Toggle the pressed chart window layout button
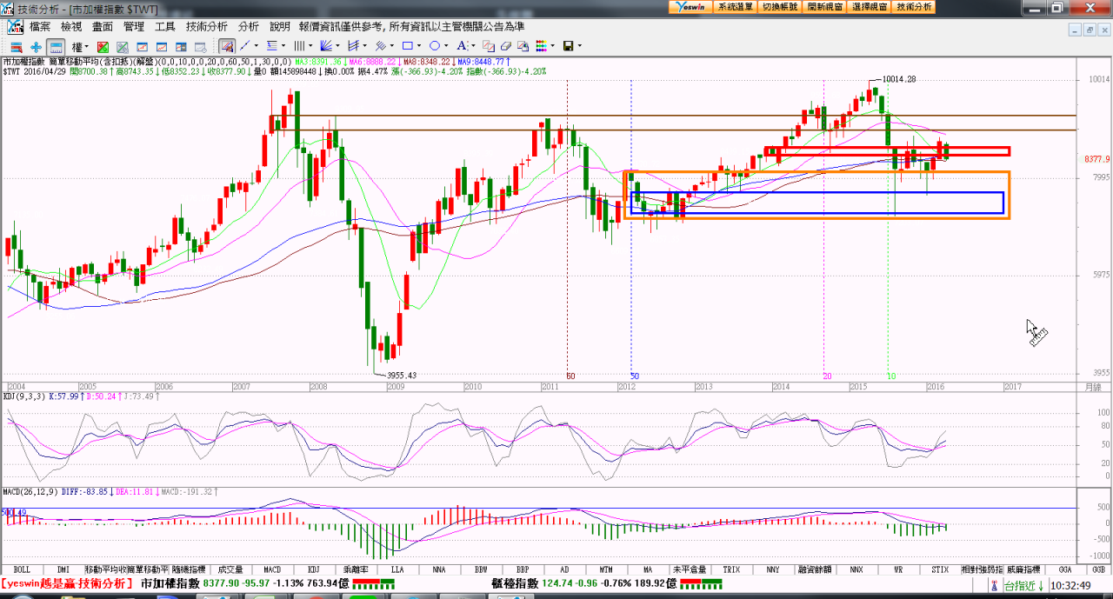Viewport: 1113px width, 599px height. tap(56, 46)
